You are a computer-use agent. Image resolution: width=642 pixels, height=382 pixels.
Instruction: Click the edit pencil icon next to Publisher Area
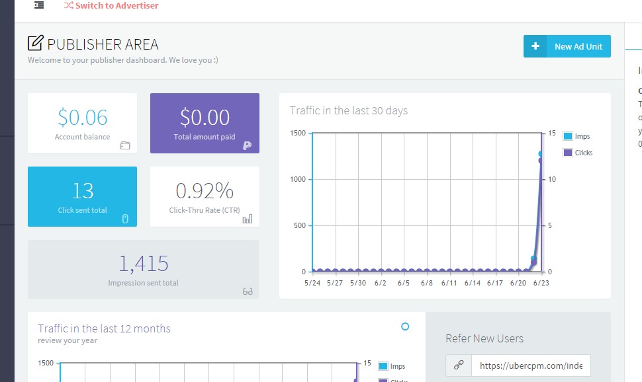point(35,44)
